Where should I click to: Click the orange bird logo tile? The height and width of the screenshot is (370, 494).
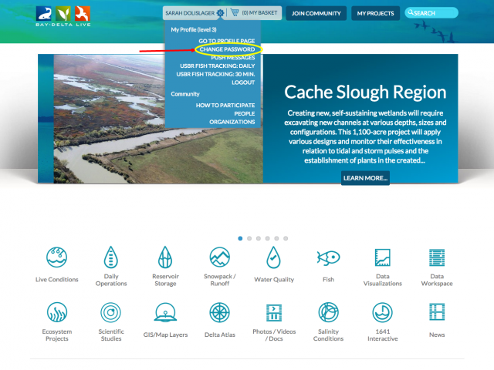pyautogui.click(x=83, y=14)
